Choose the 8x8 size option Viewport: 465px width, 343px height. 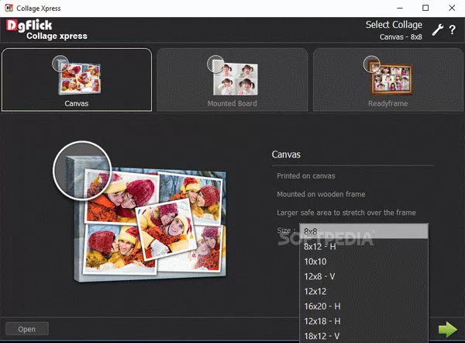tap(364, 231)
